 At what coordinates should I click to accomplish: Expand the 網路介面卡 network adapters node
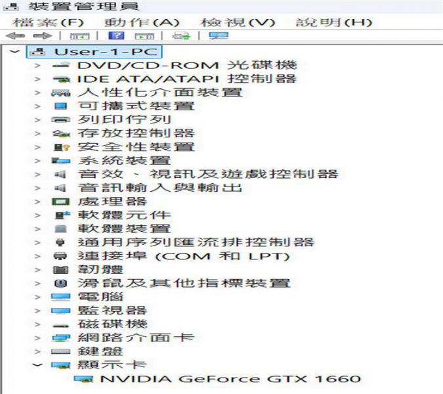[x=38, y=338]
